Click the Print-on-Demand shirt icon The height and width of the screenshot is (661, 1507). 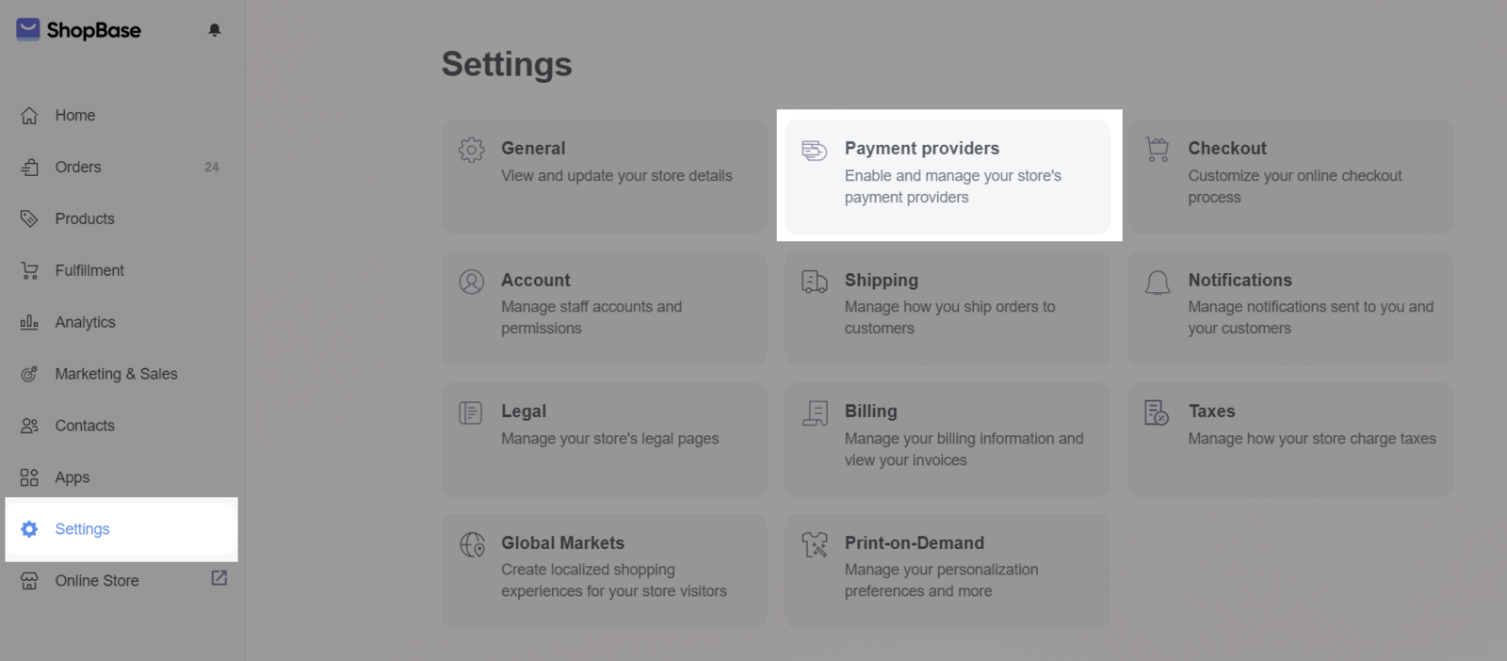(814, 544)
